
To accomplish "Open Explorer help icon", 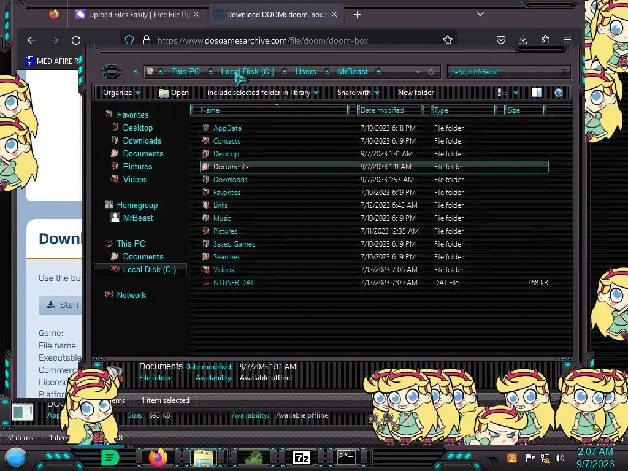I will 559,93.
